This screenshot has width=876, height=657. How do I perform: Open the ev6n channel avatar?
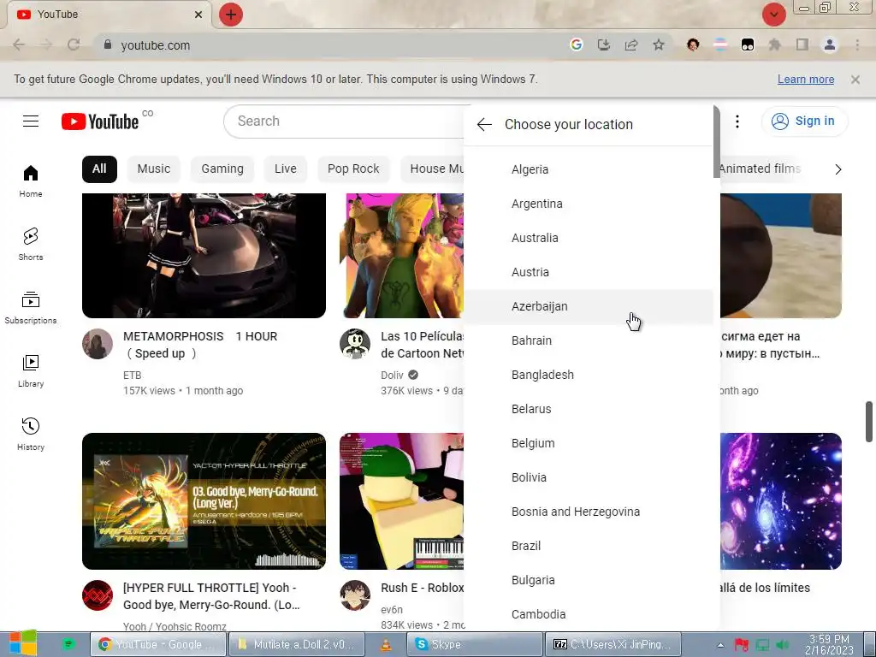coord(355,595)
